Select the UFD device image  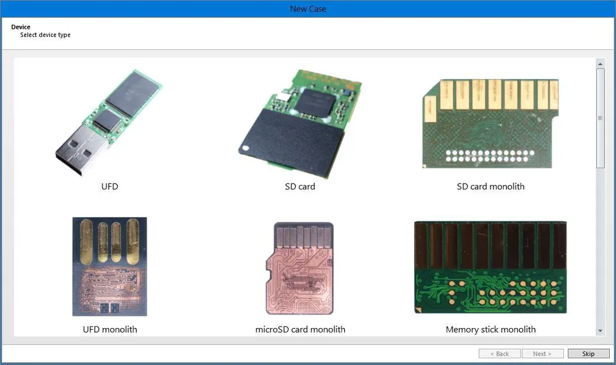tap(109, 122)
